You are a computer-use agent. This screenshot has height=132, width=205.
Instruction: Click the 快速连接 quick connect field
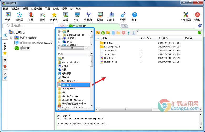pyautogui.click(x=28, y=25)
